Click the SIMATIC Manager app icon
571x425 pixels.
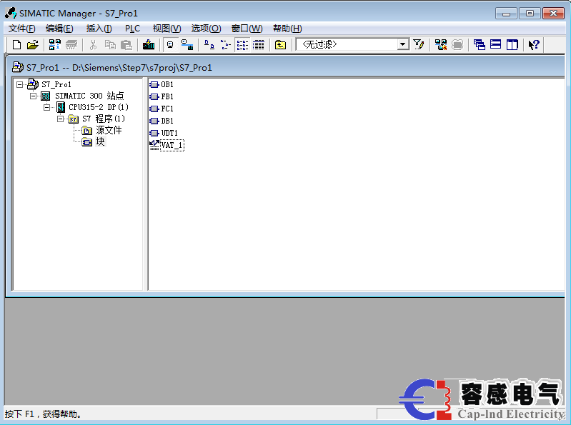click(11, 13)
